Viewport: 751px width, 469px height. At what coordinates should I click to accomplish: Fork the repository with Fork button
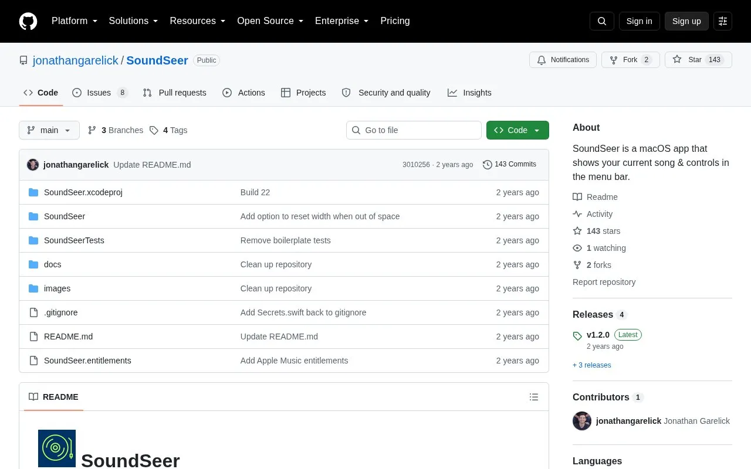631,60
